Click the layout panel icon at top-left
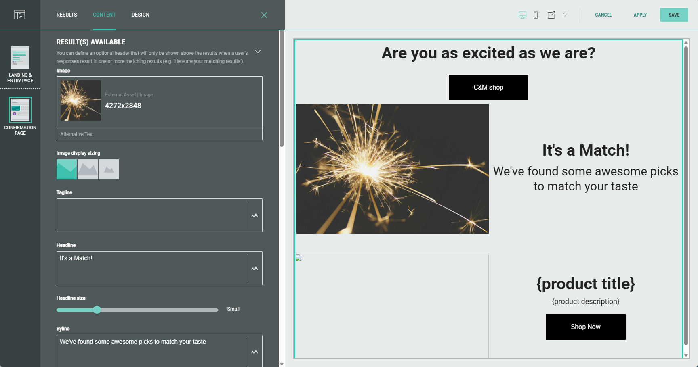This screenshot has width=698, height=367. 20,15
